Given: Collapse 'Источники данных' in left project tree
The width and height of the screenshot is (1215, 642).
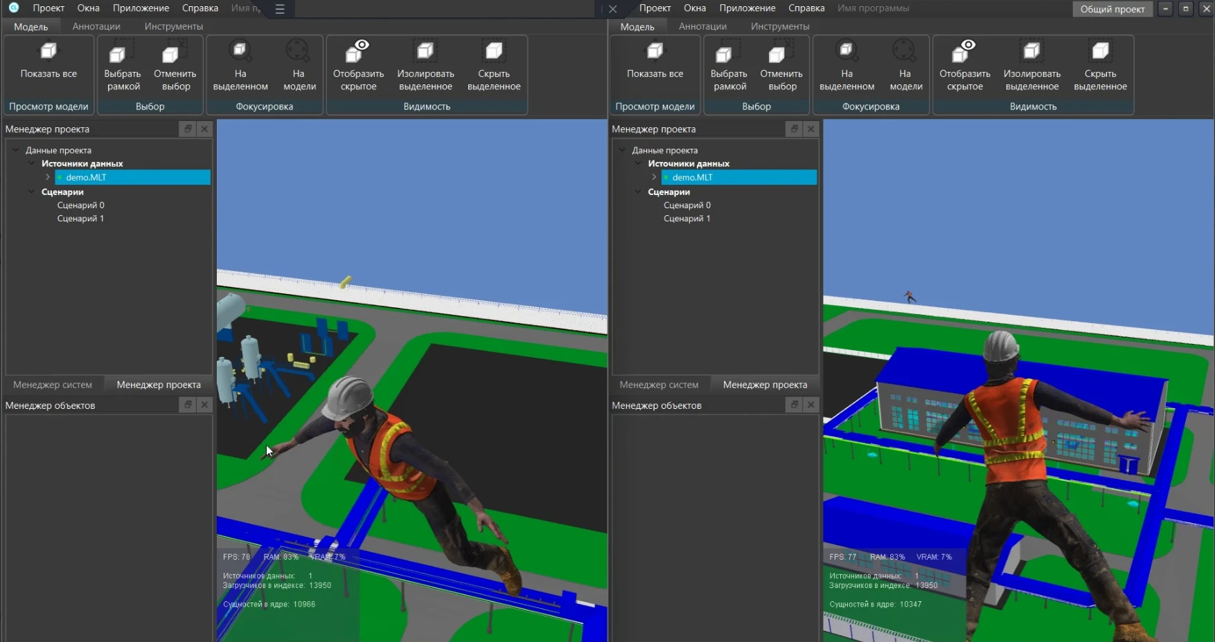Looking at the screenshot, I should (32, 163).
